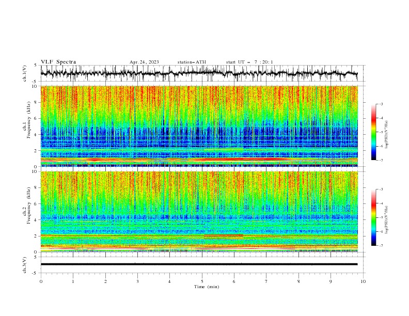Click inside the ch.1 spectrogram panel
Image resolution: width=409 pixels, height=316 pixels.
(x=199, y=126)
